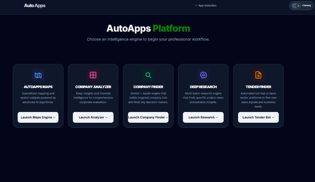Click the 'Deep insights and financial intelligence' description
Screen dimensions: 315x182
tap(93, 98)
